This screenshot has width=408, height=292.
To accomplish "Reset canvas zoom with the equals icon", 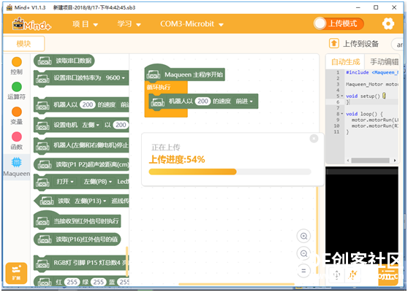I will pos(303,271).
